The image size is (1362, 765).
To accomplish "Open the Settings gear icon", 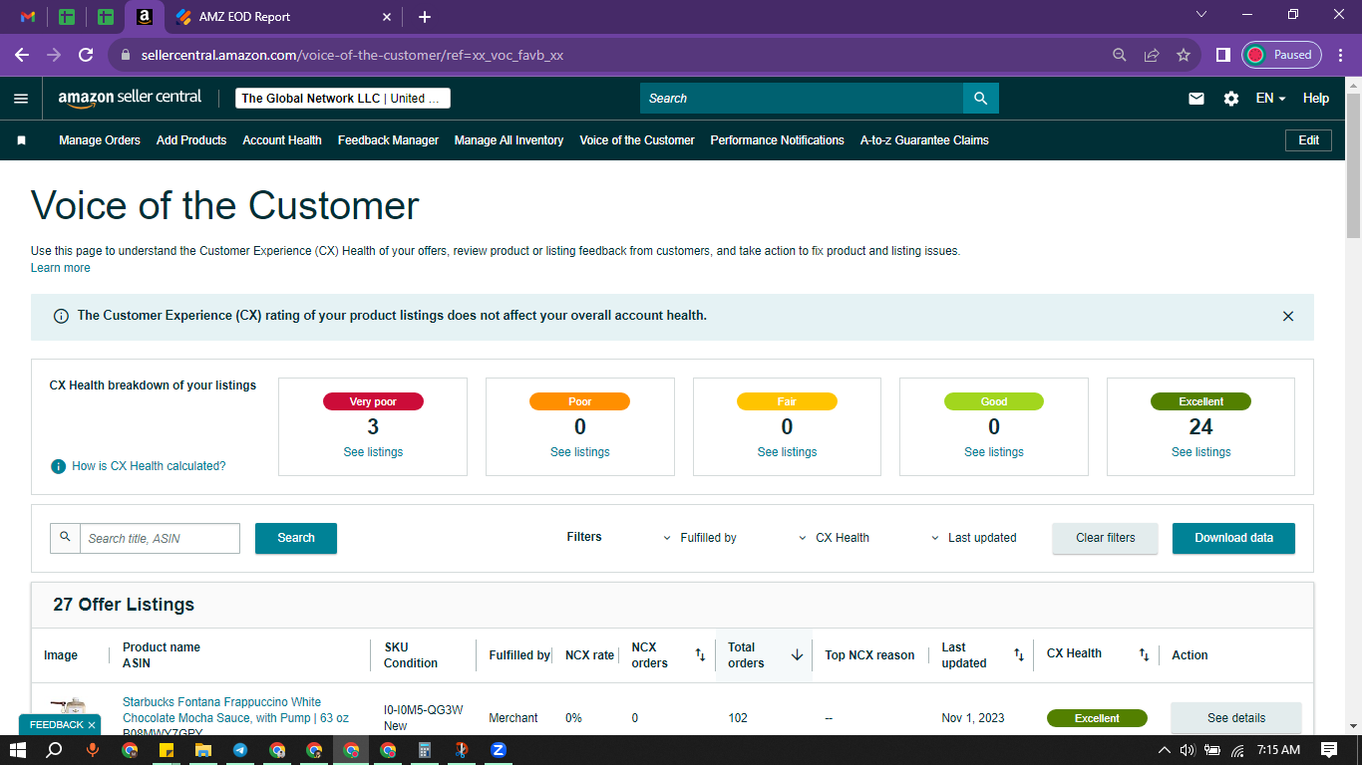I will [x=1231, y=99].
